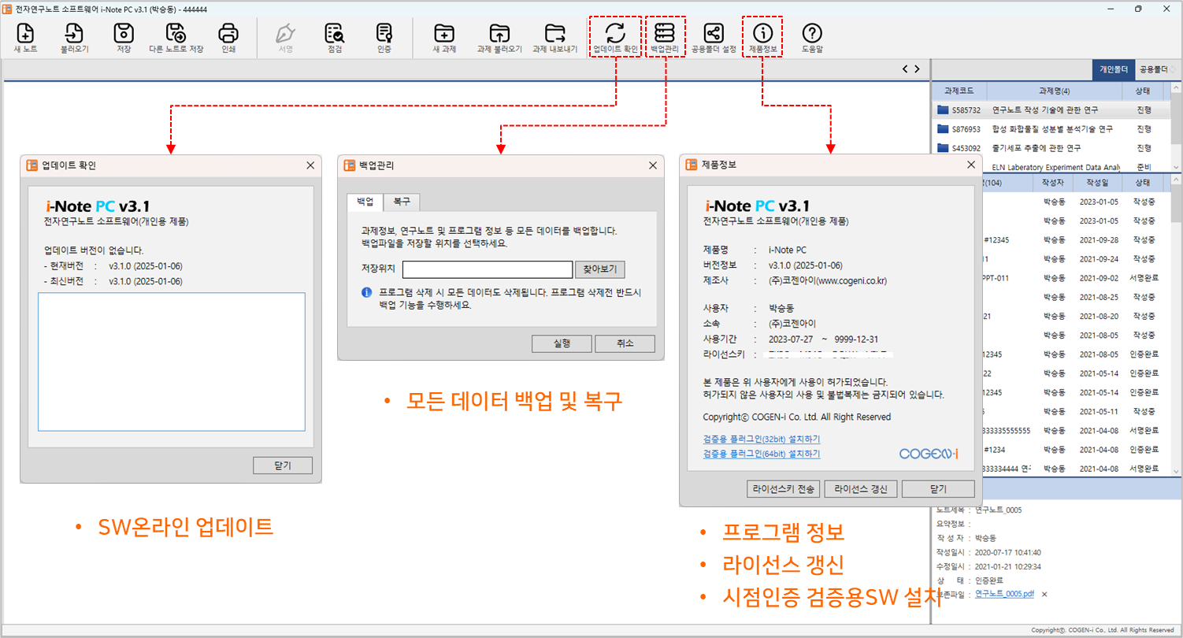Click 닫기 in the 제품정보 dialog

pos(938,489)
